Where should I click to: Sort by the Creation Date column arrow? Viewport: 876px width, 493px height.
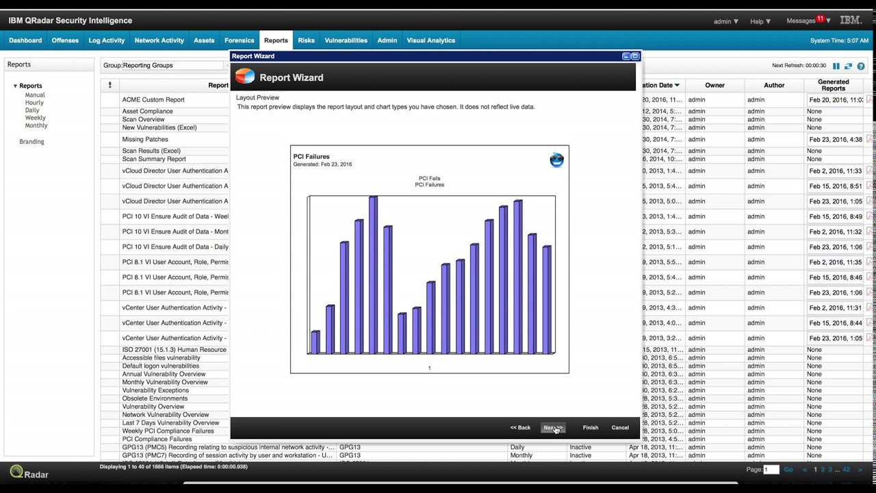(x=677, y=86)
